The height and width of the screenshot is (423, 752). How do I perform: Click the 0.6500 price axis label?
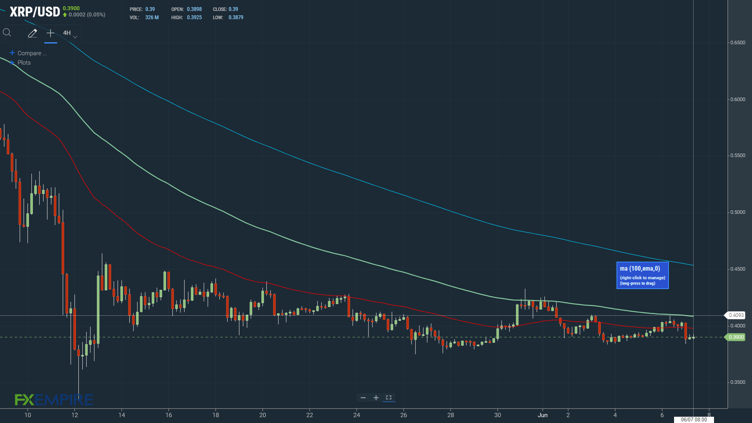(738, 43)
